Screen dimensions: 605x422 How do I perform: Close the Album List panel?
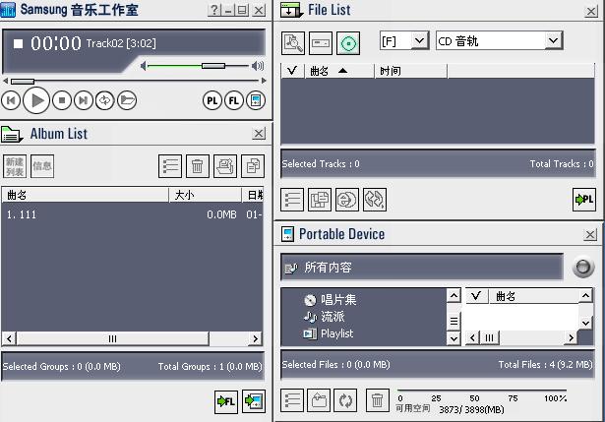pos(259,134)
